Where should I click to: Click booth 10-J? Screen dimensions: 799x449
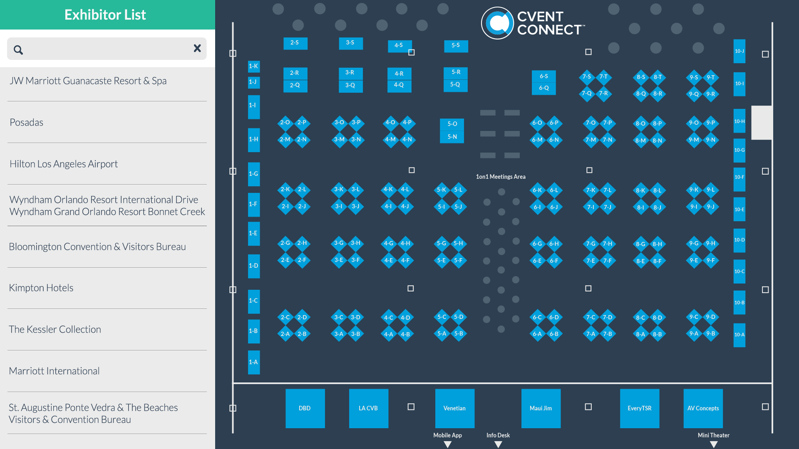(x=739, y=51)
